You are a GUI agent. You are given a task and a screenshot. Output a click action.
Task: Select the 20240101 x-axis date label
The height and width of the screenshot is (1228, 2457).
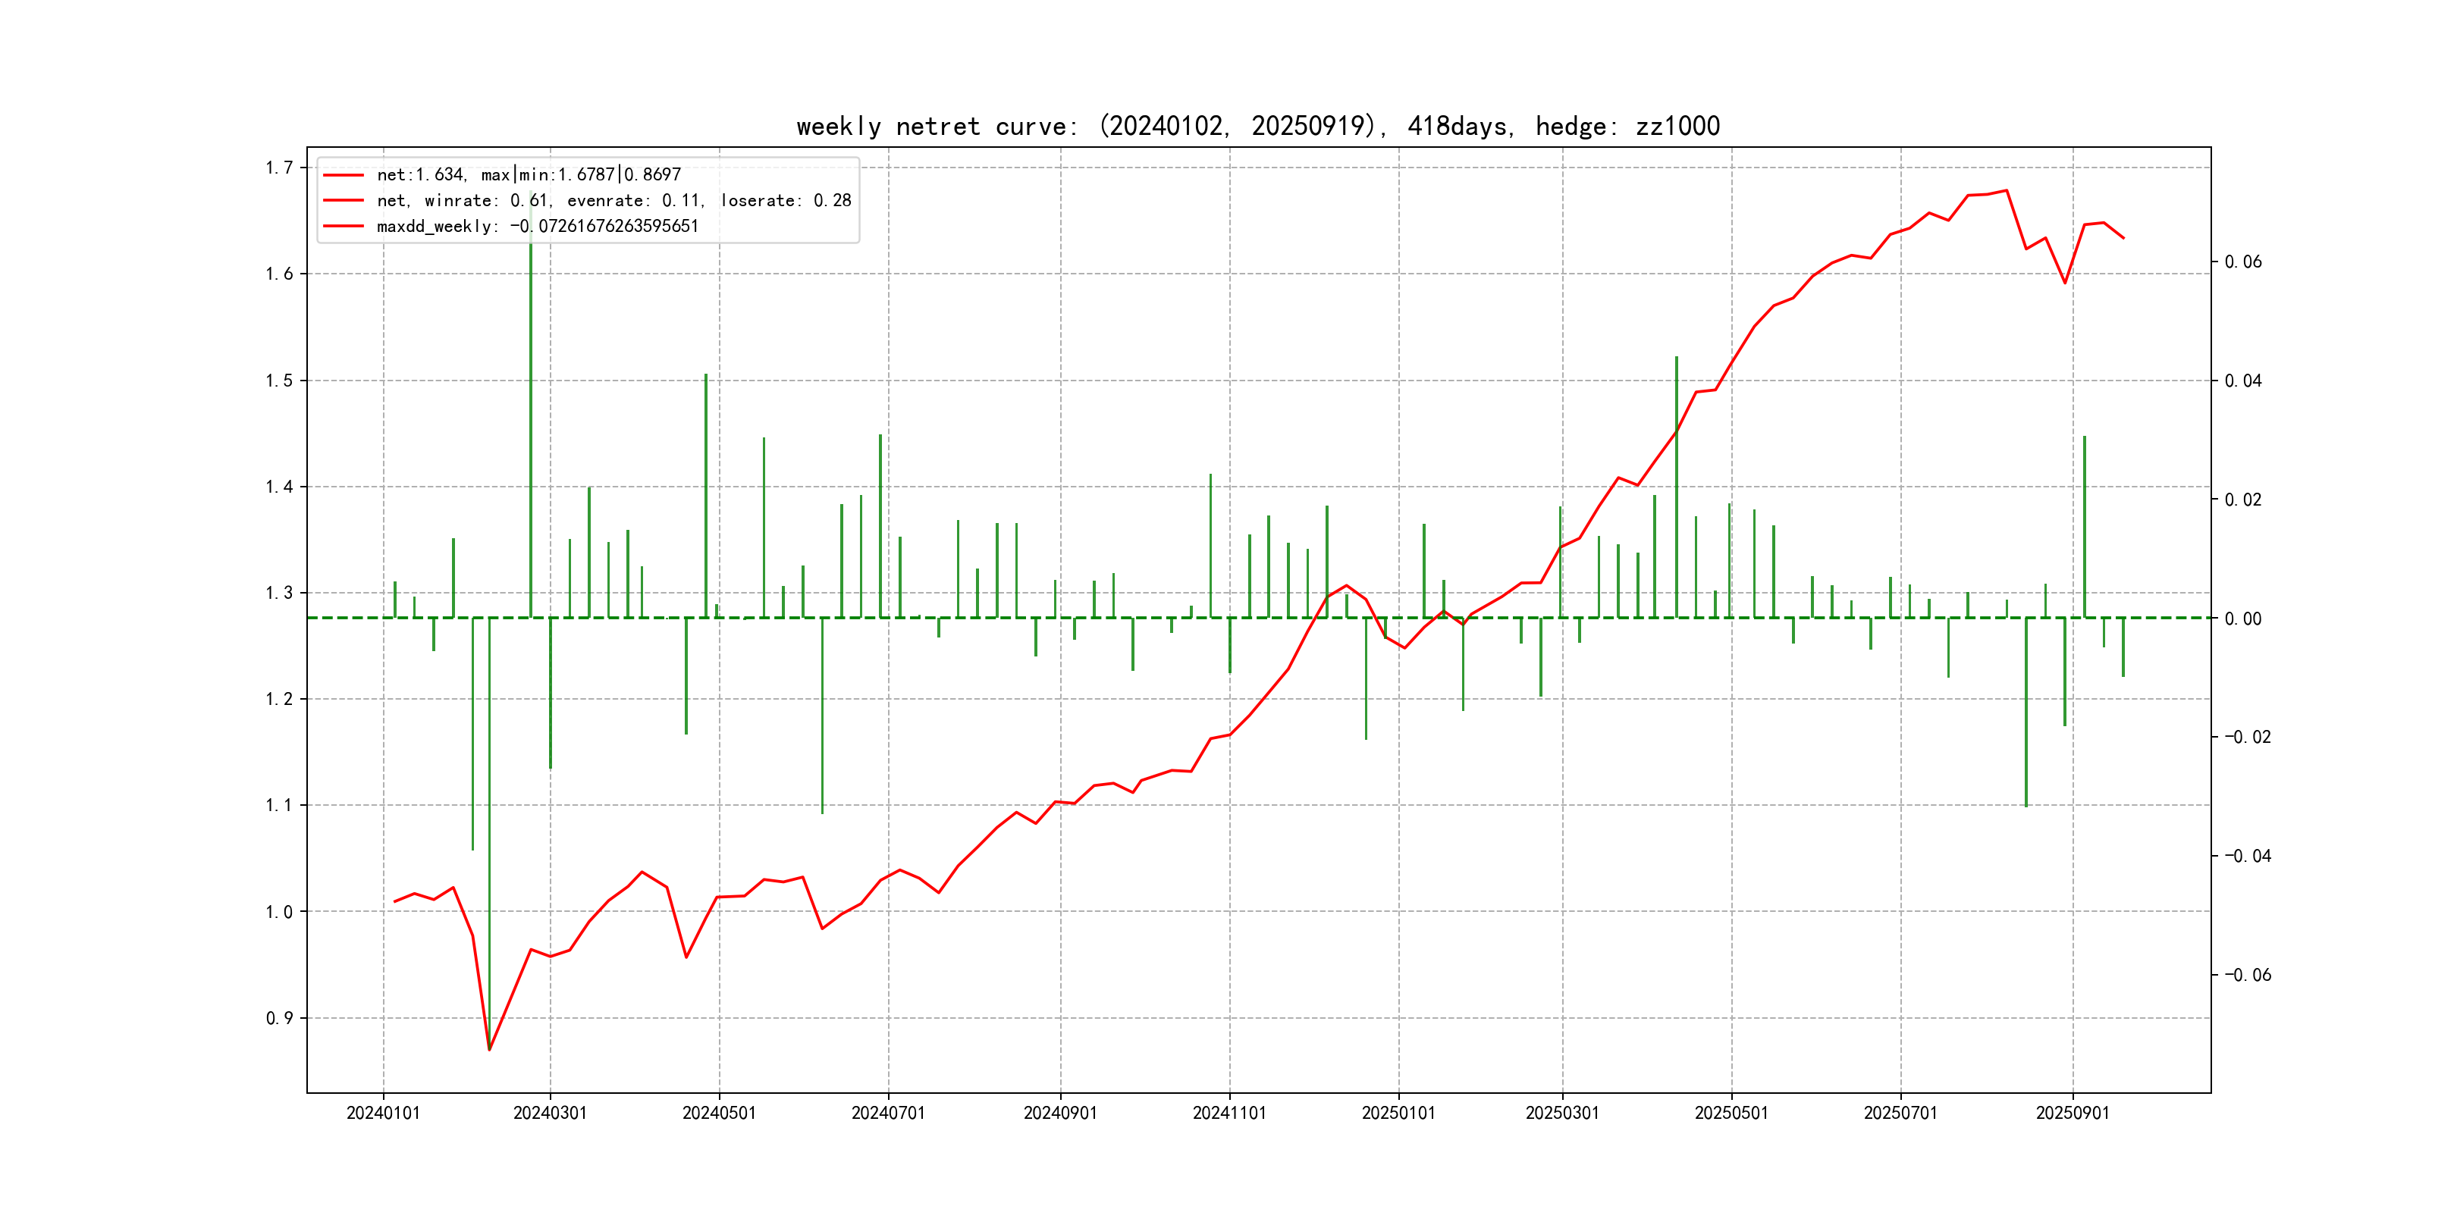pos(382,1114)
